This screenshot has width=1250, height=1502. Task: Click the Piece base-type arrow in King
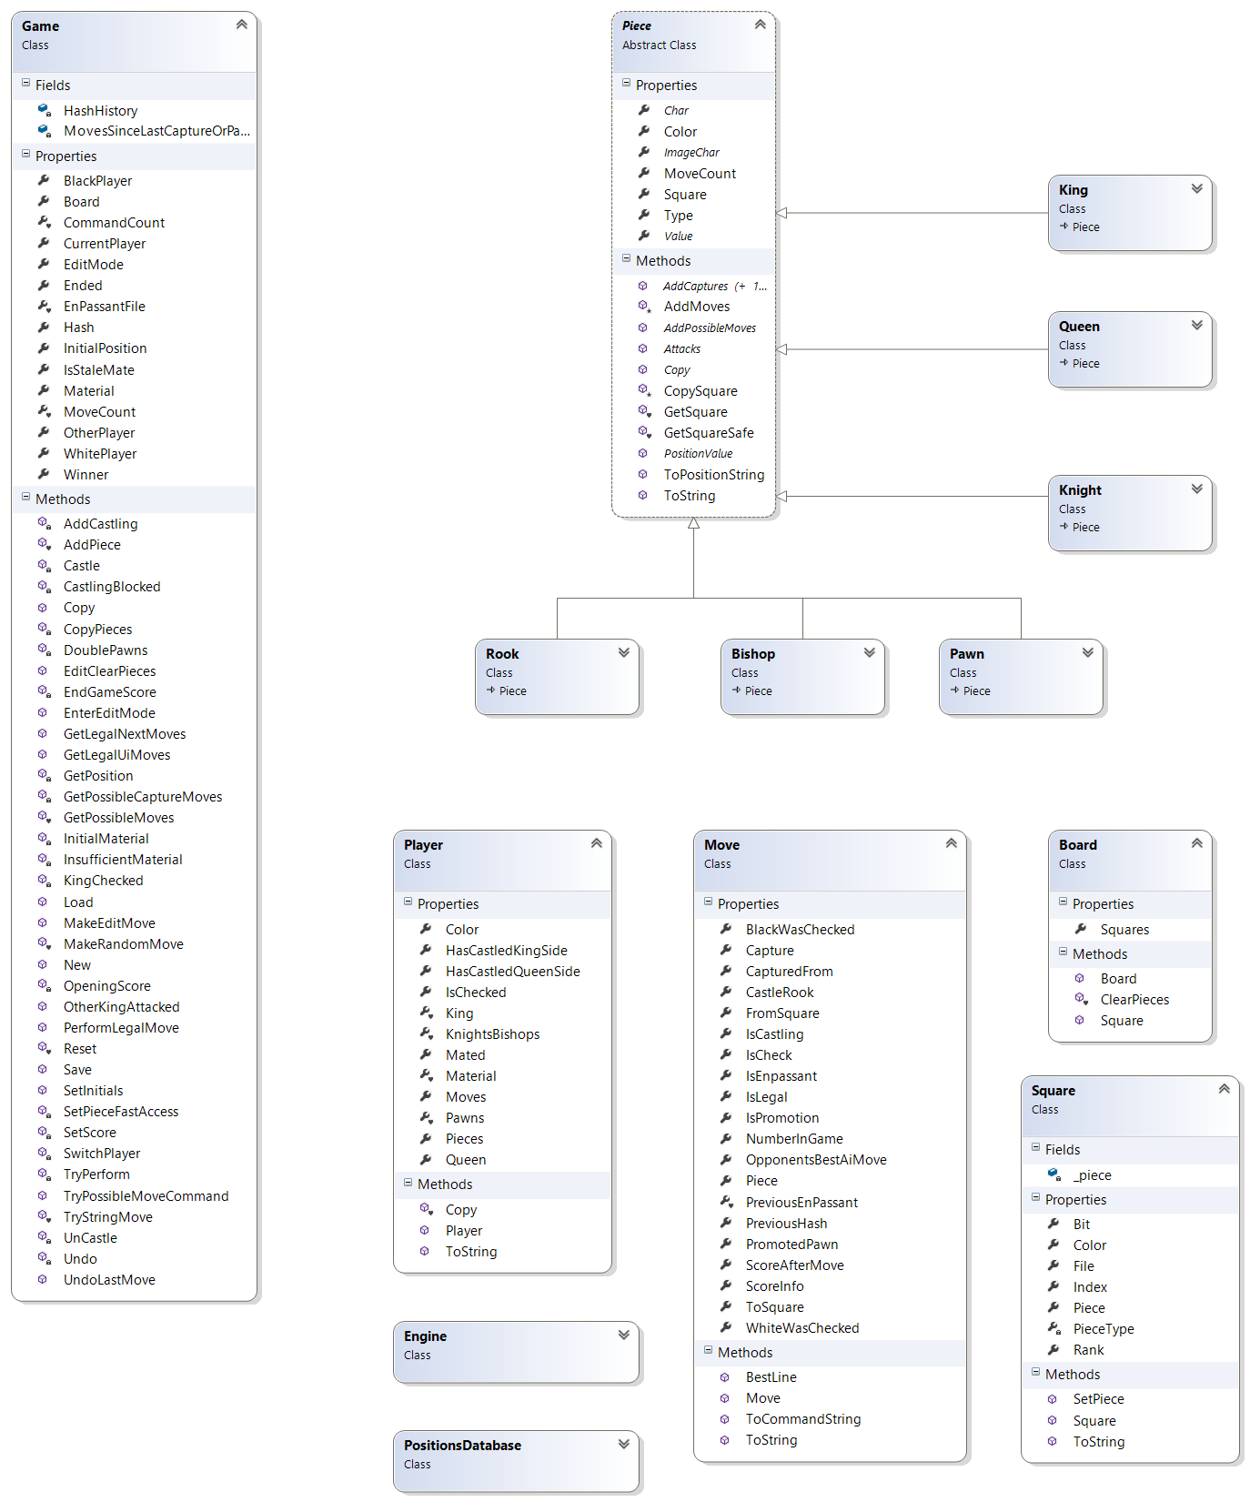(1064, 227)
